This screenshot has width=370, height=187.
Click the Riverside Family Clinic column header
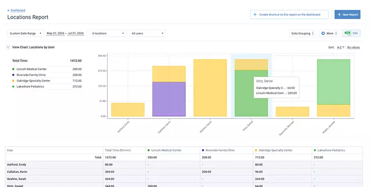click(226, 150)
